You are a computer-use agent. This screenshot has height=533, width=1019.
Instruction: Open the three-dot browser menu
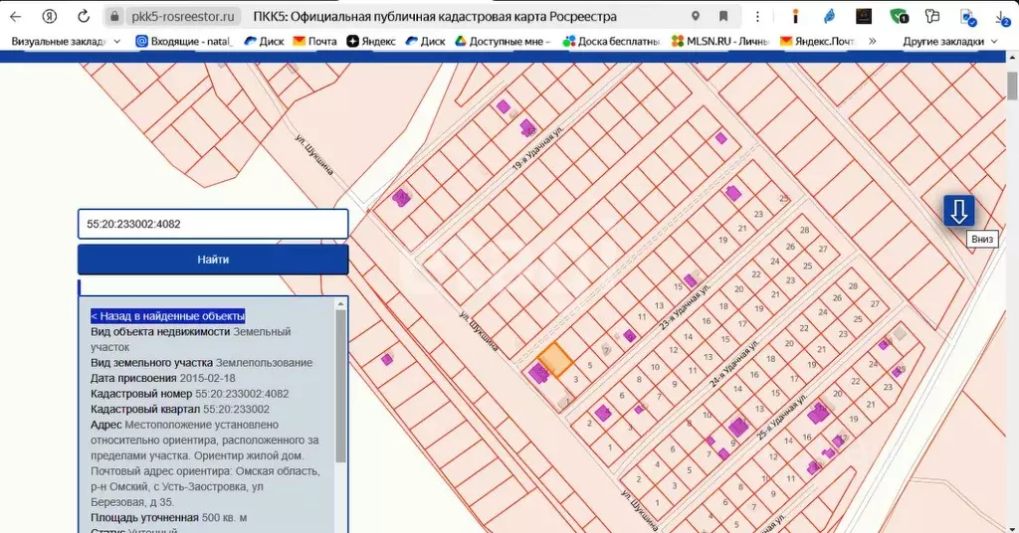[x=759, y=17]
